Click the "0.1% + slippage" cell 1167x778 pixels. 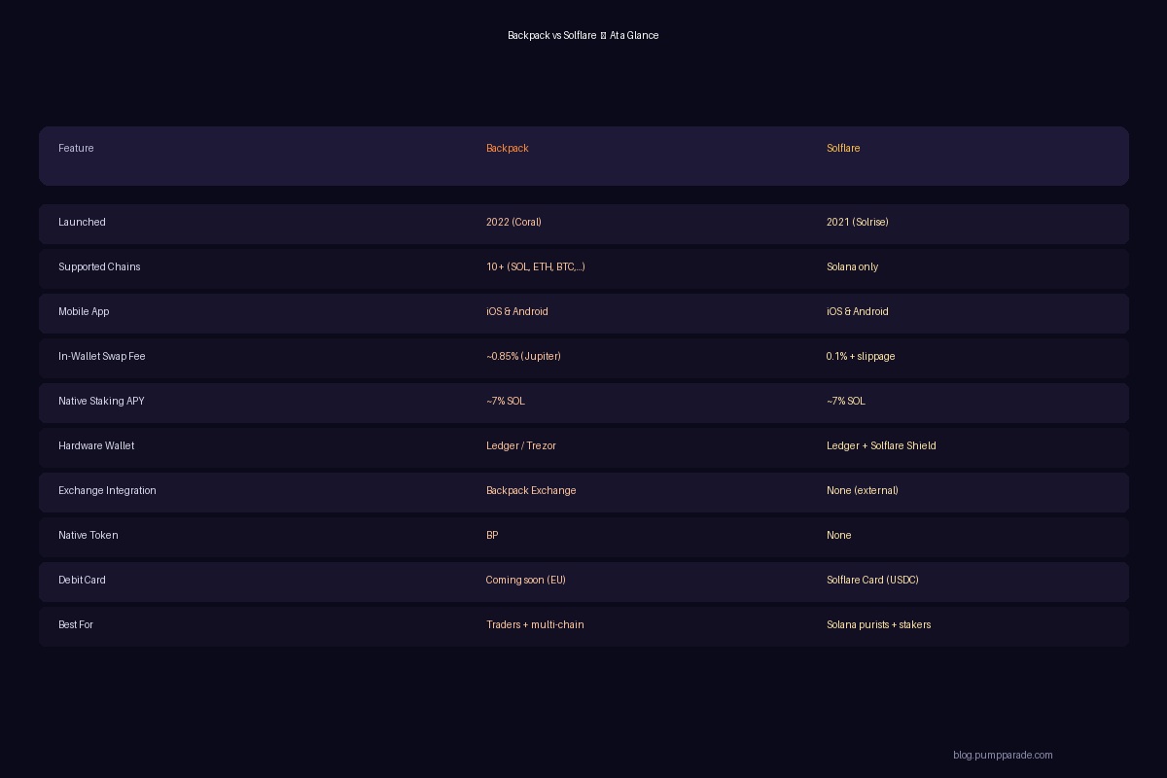coord(861,356)
